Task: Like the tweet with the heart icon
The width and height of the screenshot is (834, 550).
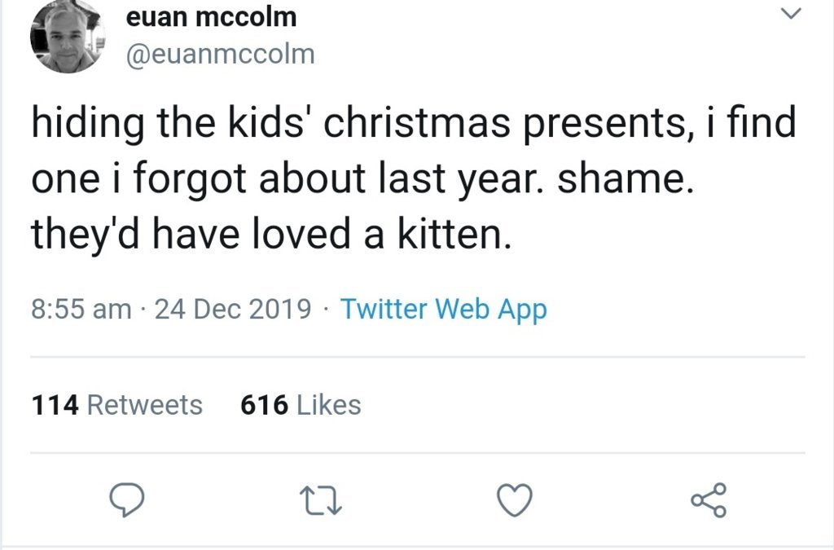Action: click(515, 500)
